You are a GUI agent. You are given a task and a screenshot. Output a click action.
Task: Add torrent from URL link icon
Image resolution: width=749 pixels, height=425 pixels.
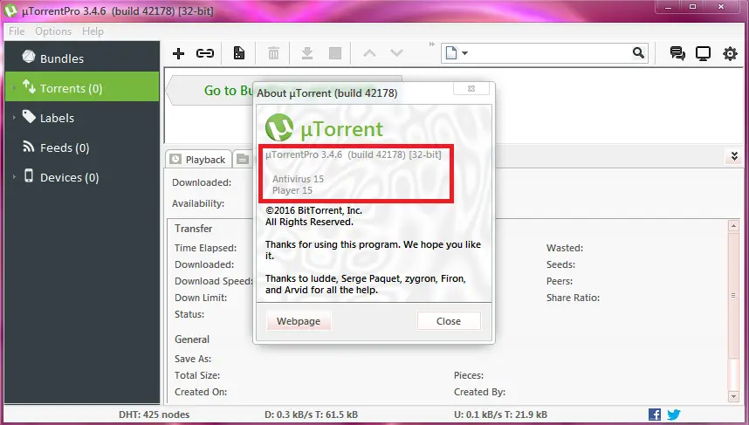point(205,53)
